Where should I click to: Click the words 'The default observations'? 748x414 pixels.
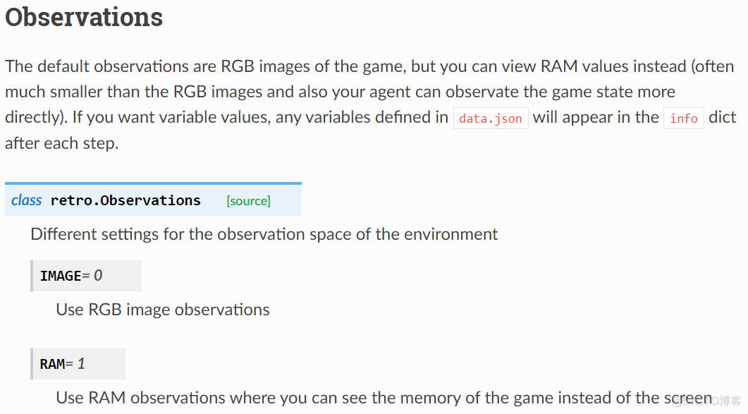(x=97, y=66)
